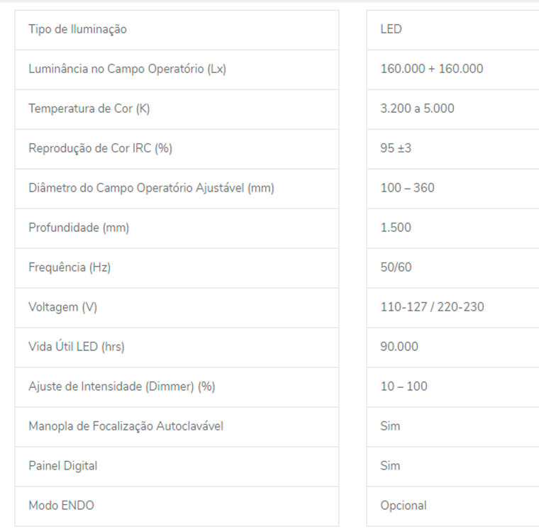Select the "3.200 a 5.000" value
539x529 pixels.
point(417,109)
